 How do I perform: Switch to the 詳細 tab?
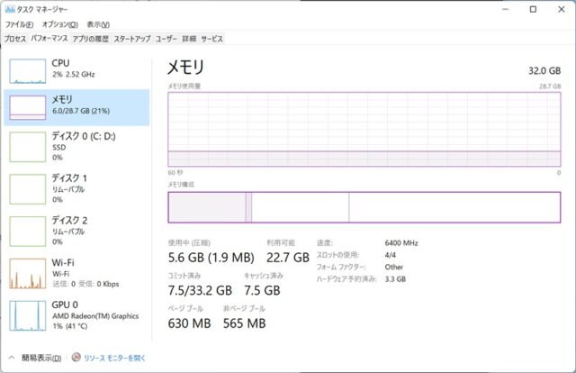[x=188, y=39]
